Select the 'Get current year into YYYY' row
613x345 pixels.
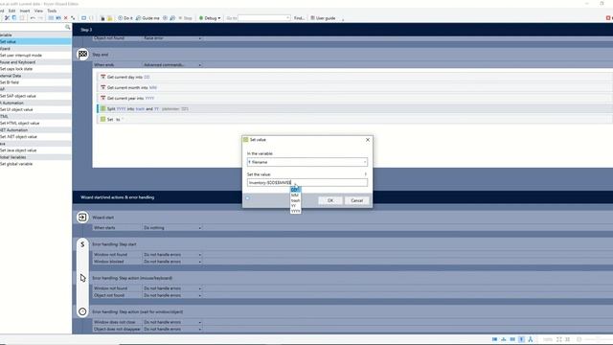(x=355, y=98)
